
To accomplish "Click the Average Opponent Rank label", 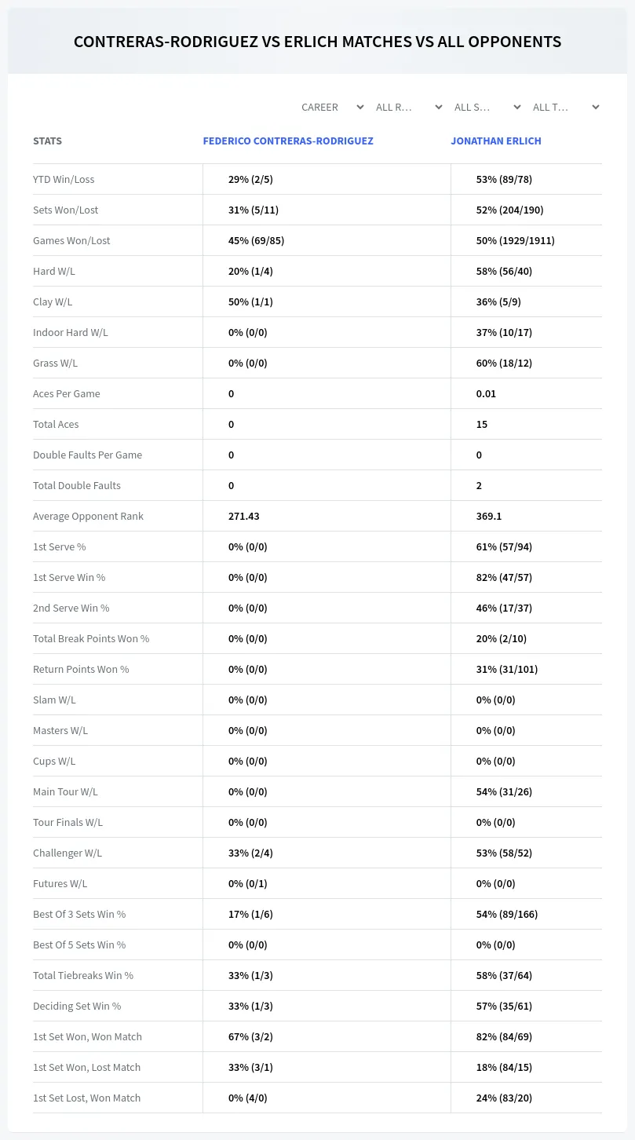I will [x=88, y=516].
